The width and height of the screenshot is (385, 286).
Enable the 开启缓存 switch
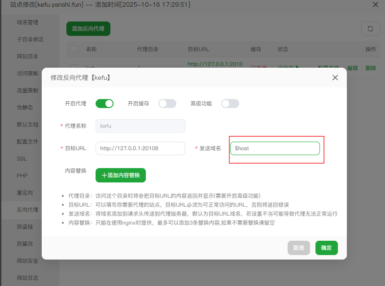click(x=167, y=103)
